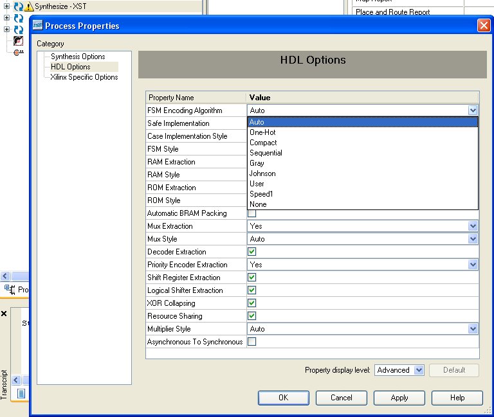Select Xilinx Specific Options category
This screenshot has height=417, width=494.
84,77
